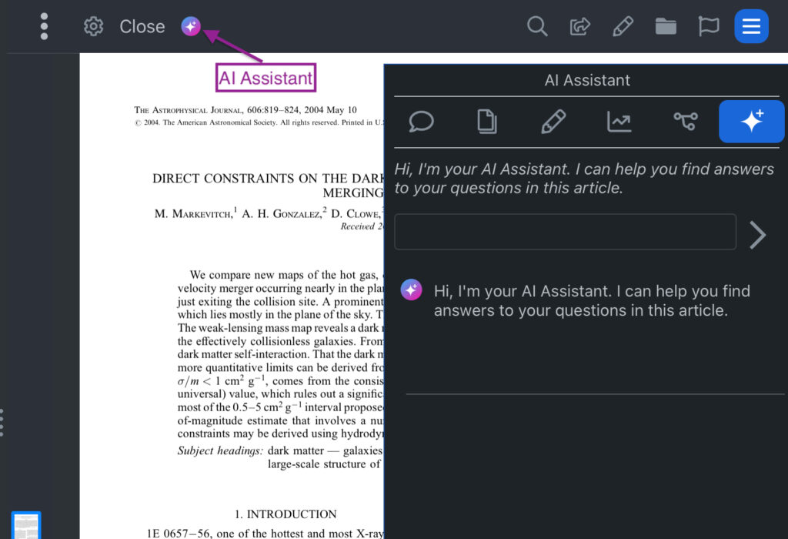Toggle the blue hamburger sidebar button
Viewport: 788px width, 539px height.
751,26
